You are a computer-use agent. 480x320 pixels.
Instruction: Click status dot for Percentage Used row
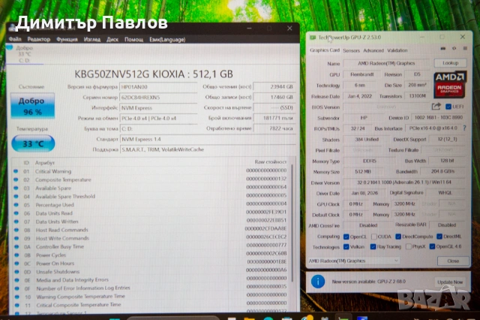click(x=16, y=205)
